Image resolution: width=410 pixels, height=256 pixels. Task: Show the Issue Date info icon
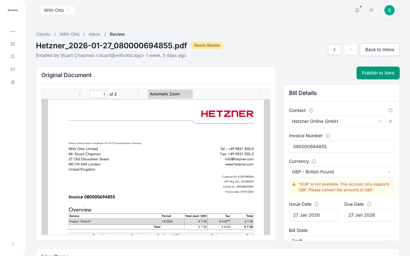[x=317, y=204]
